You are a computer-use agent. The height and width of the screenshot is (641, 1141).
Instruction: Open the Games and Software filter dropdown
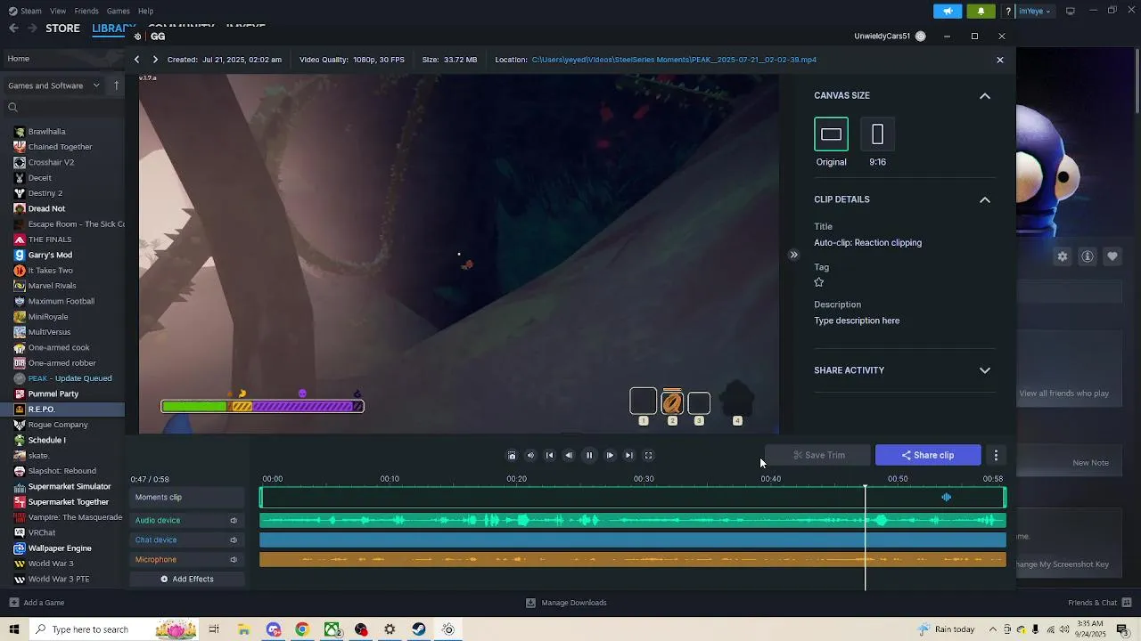pyautogui.click(x=53, y=85)
